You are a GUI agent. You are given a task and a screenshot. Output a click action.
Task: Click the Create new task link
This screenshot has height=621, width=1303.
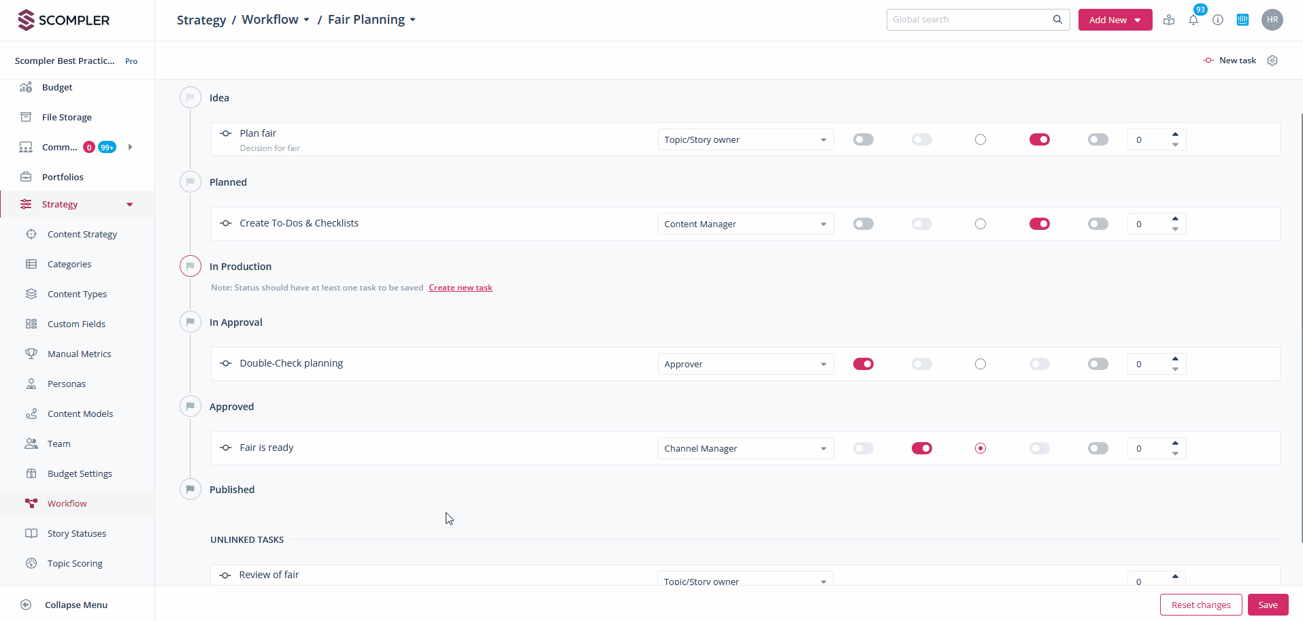(x=461, y=288)
